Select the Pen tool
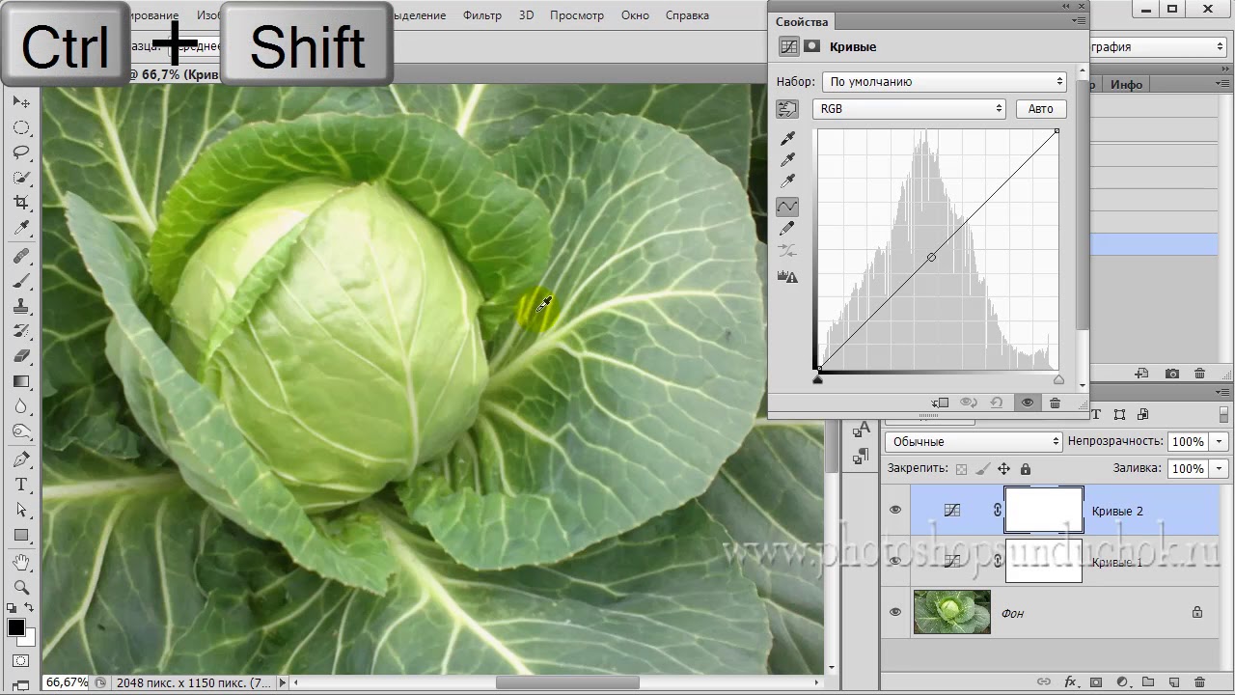This screenshot has width=1235, height=695. pos(21,459)
